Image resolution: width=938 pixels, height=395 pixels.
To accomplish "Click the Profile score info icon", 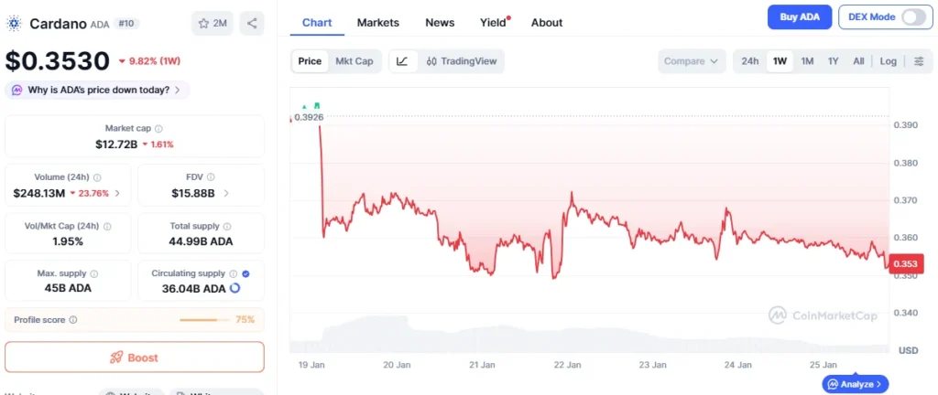I will tap(73, 320).
